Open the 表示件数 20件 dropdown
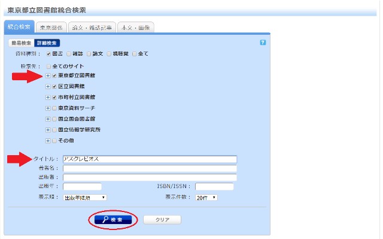The width and height of the screenshot is (383, 239). point(206,198)
